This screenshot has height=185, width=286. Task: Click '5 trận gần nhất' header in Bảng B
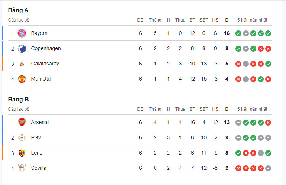(x=252, y=109)
